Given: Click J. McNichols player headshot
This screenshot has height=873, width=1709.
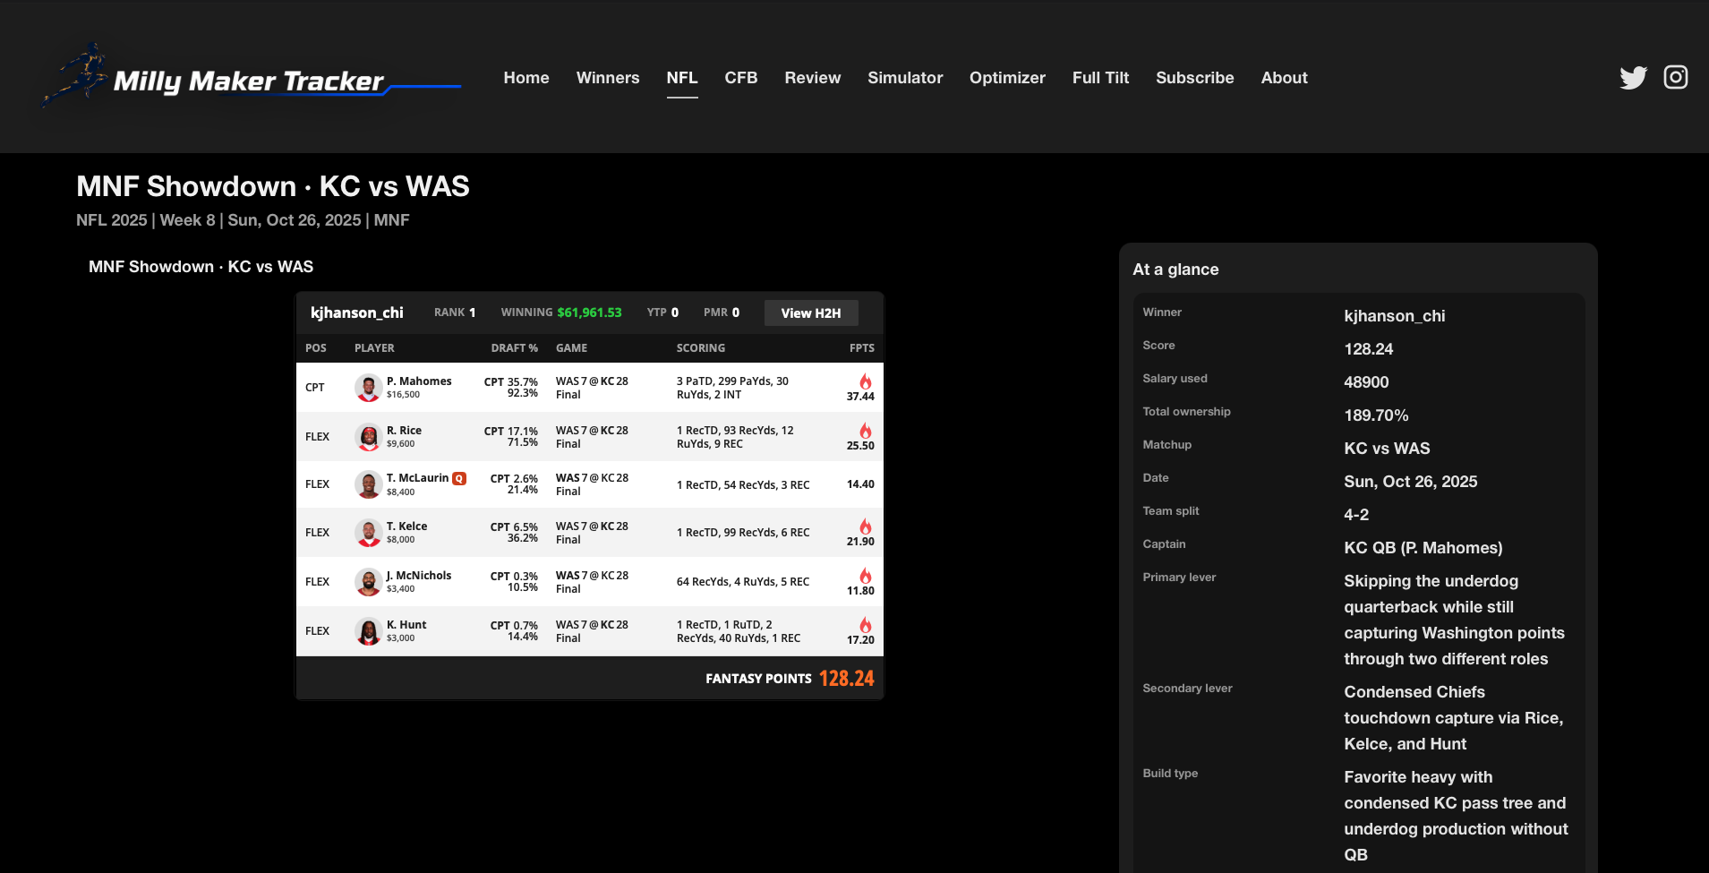Looking at the screenshot, I should pos(368,582).
